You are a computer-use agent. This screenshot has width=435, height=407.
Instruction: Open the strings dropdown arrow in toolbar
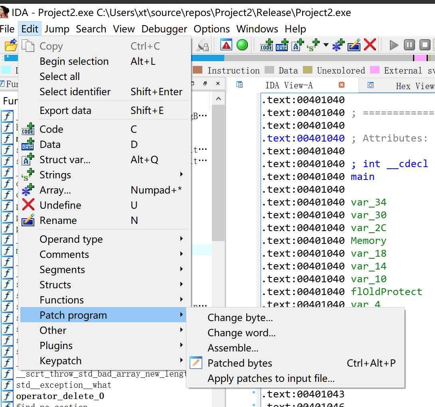(x=326, y=45)
